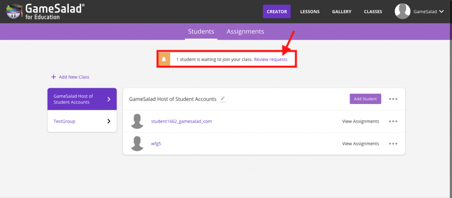452x198 pixels.
Task: Open wfg5 student link
Action: point(156,144)
